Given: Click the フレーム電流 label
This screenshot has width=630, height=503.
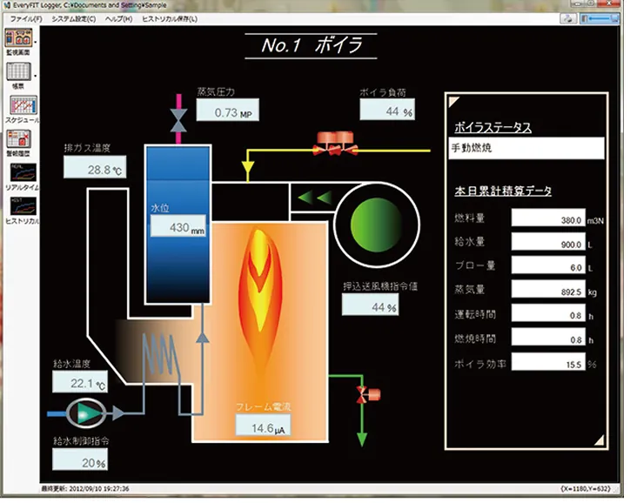Looking at the screenshot, I should [x=263, y=406].
